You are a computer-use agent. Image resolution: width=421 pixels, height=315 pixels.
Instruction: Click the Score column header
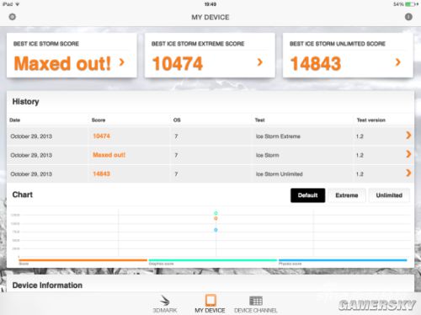(x=99, y=120)
